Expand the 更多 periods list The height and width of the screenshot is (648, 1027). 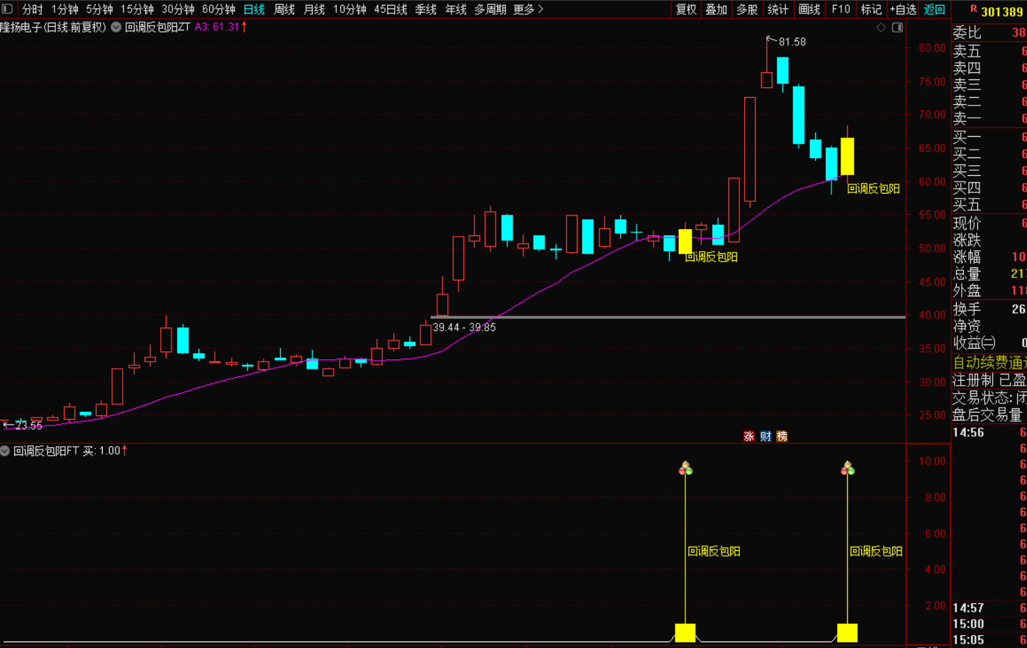click(528, 9)
